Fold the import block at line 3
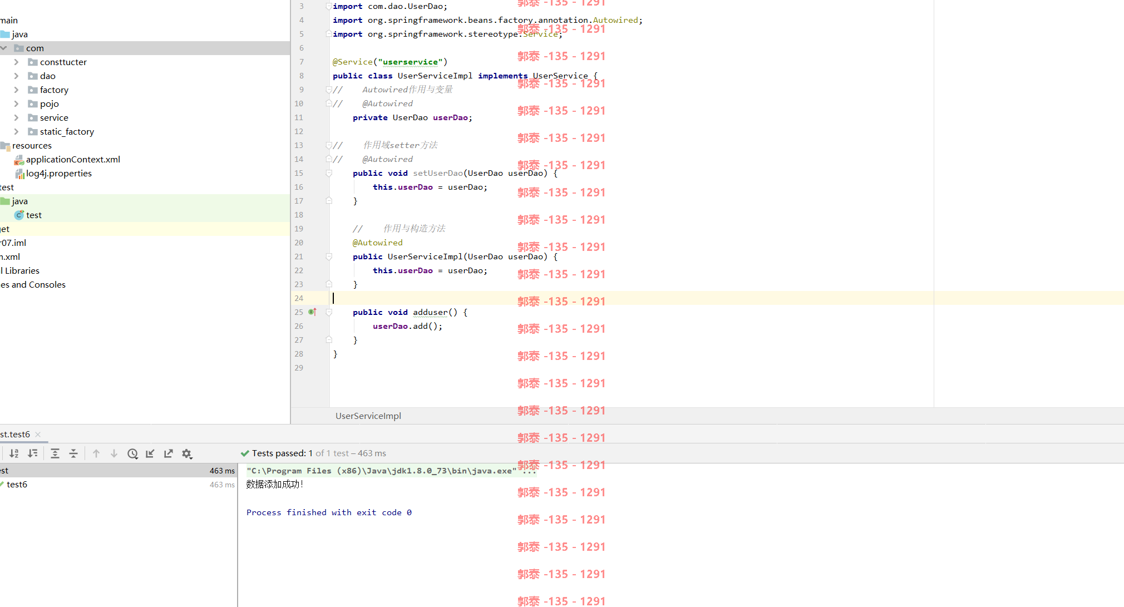Screen dimensions: 1124x607 (329, 6)
